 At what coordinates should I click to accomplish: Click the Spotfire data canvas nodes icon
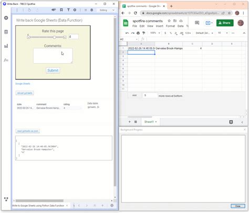point(6,199)
